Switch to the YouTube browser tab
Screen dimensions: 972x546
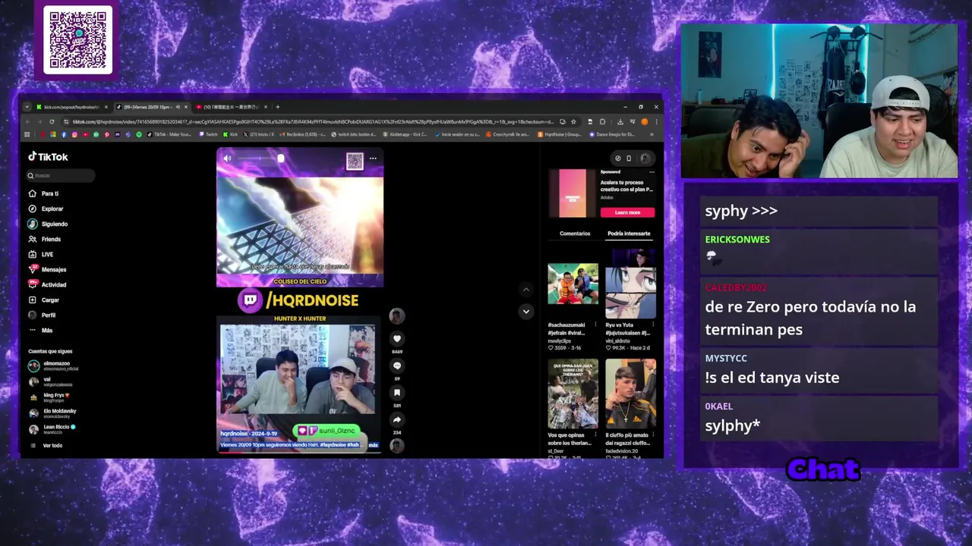pos(231,107)
